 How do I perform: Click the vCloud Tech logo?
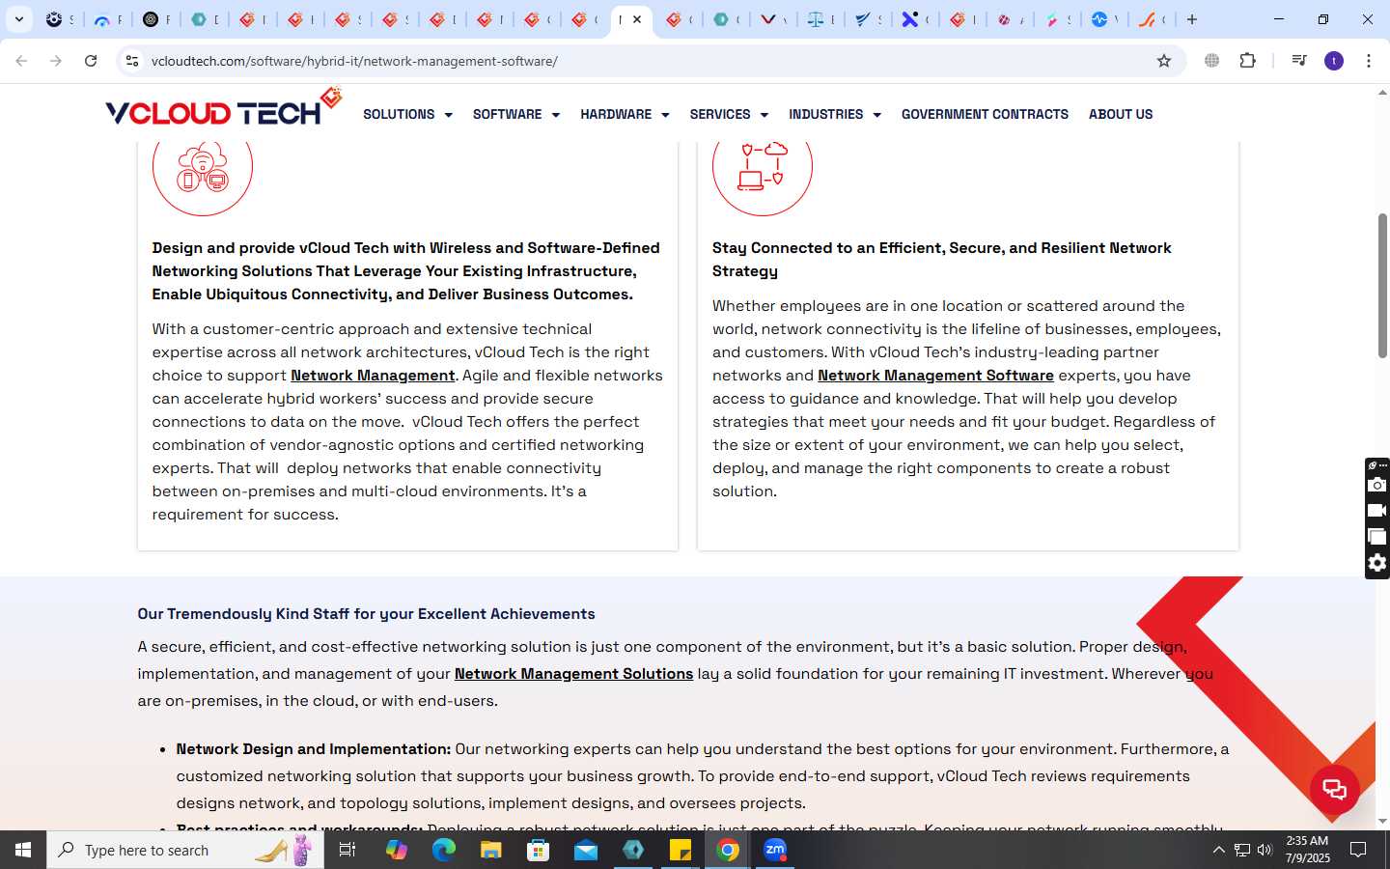coord(224,108)
